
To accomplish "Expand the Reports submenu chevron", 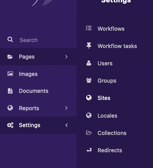I will pos(66,108).
